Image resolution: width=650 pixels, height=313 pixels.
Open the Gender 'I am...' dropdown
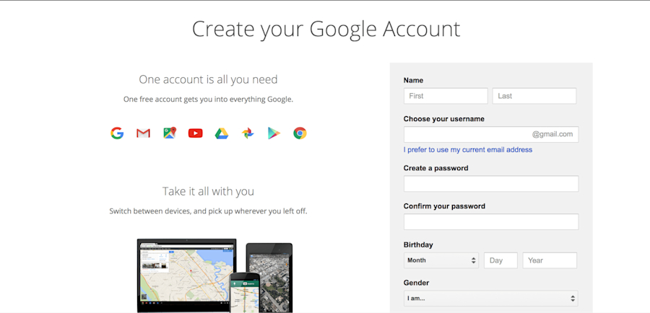pos(491,298)
